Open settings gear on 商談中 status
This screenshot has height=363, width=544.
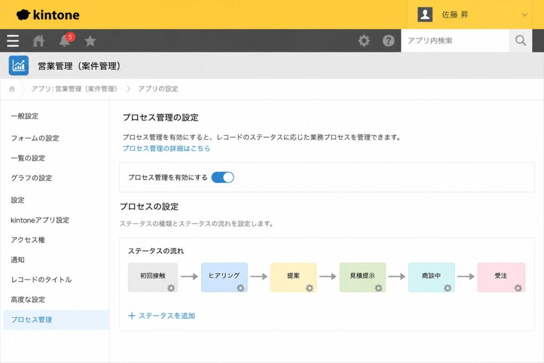447,288
